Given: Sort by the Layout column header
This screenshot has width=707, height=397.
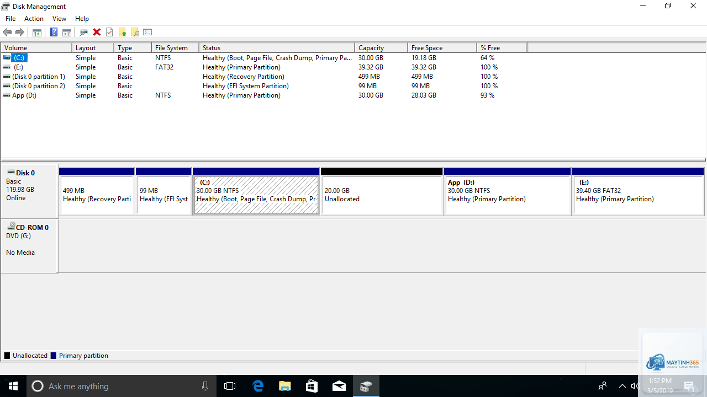Looking at the screenshot, I should pos(93,48).
